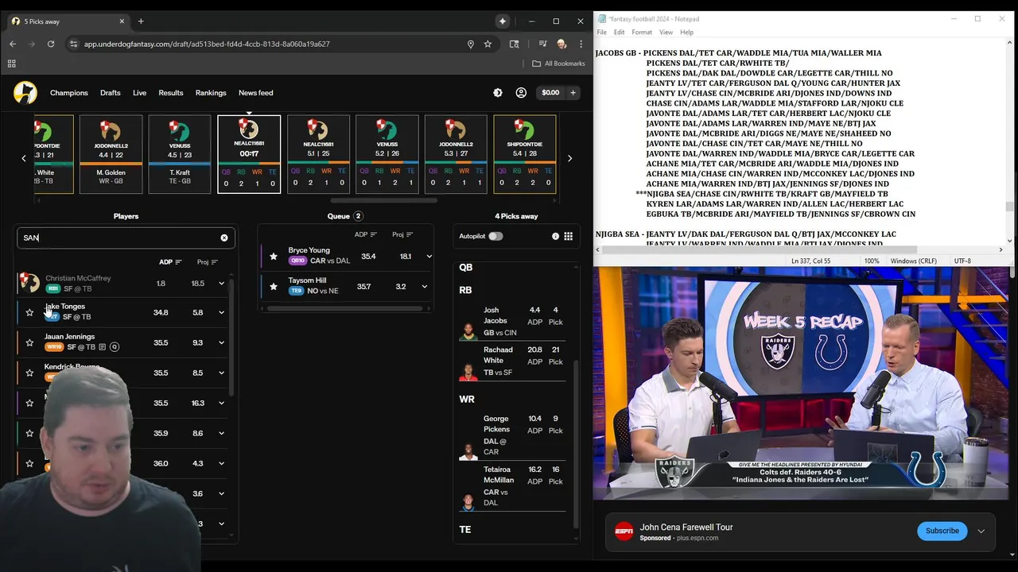The image size is (1018, 572).
Task: Unstar Taysom Hill in the queue
Action: (274, 287)
